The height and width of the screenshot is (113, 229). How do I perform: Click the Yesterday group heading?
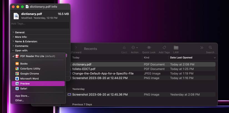point(79,89)
